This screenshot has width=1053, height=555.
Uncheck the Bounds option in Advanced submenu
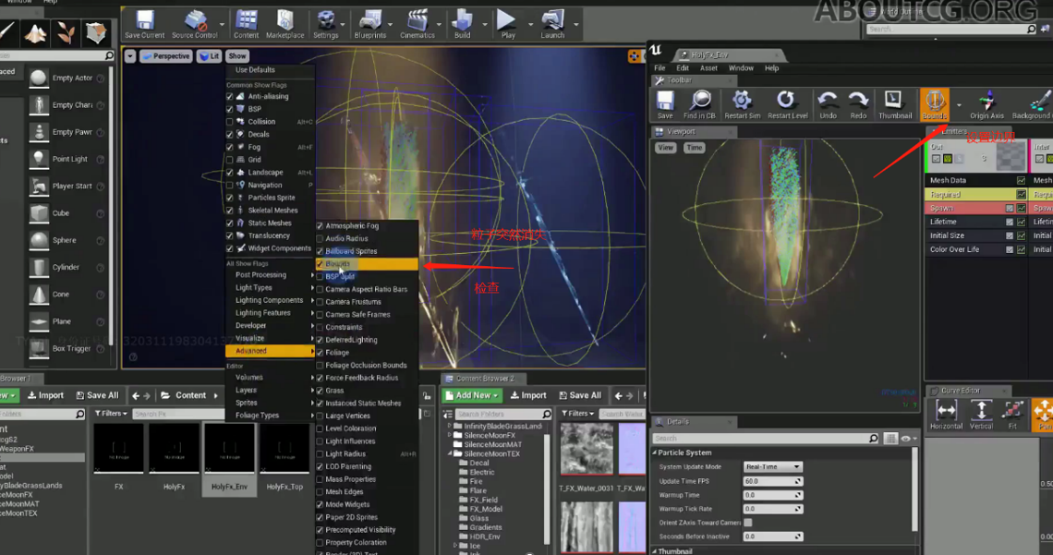[x=321, y=264]
